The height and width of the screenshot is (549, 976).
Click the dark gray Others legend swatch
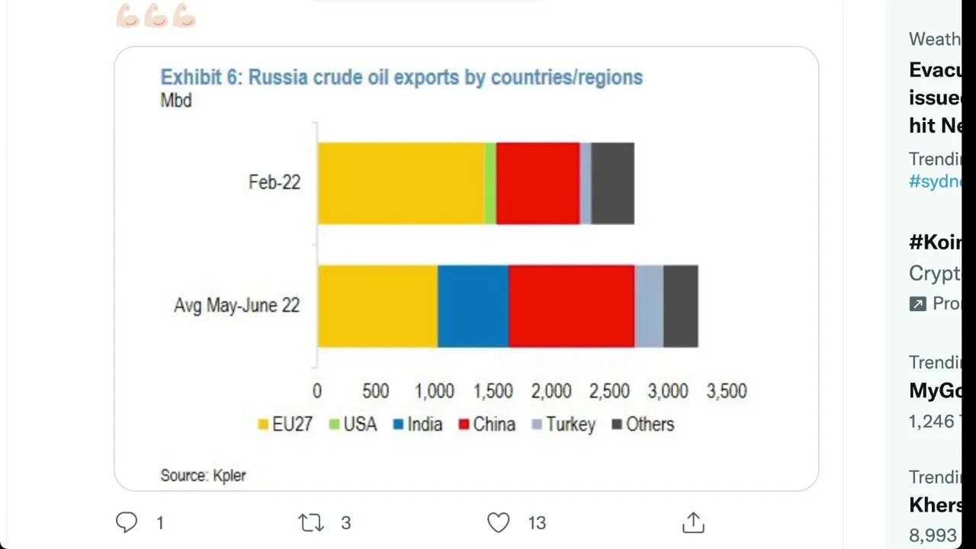click(x=617, y=425)
